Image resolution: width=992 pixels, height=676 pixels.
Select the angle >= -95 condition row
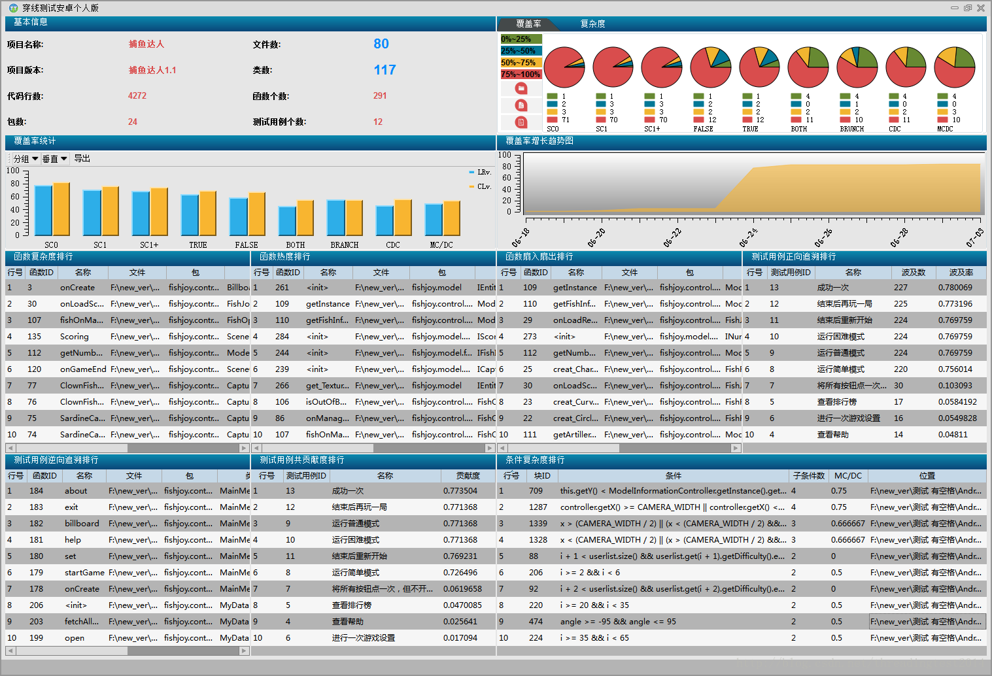[x=742, y=622]
